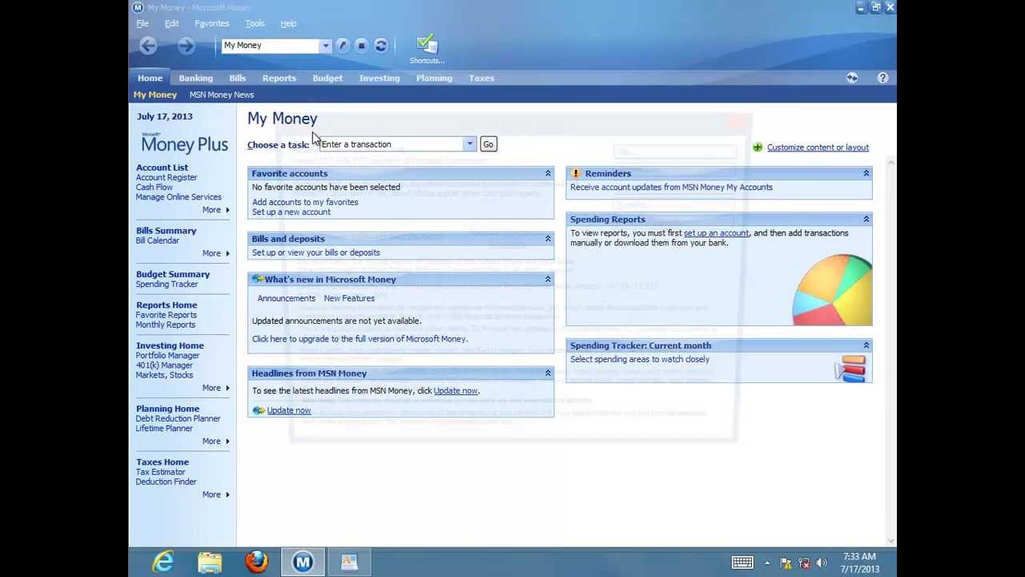Image resolution: width=1025 pixels, height=577 pixels.
Task: Open the image viewer taskbar app
Action: point(349,562)
